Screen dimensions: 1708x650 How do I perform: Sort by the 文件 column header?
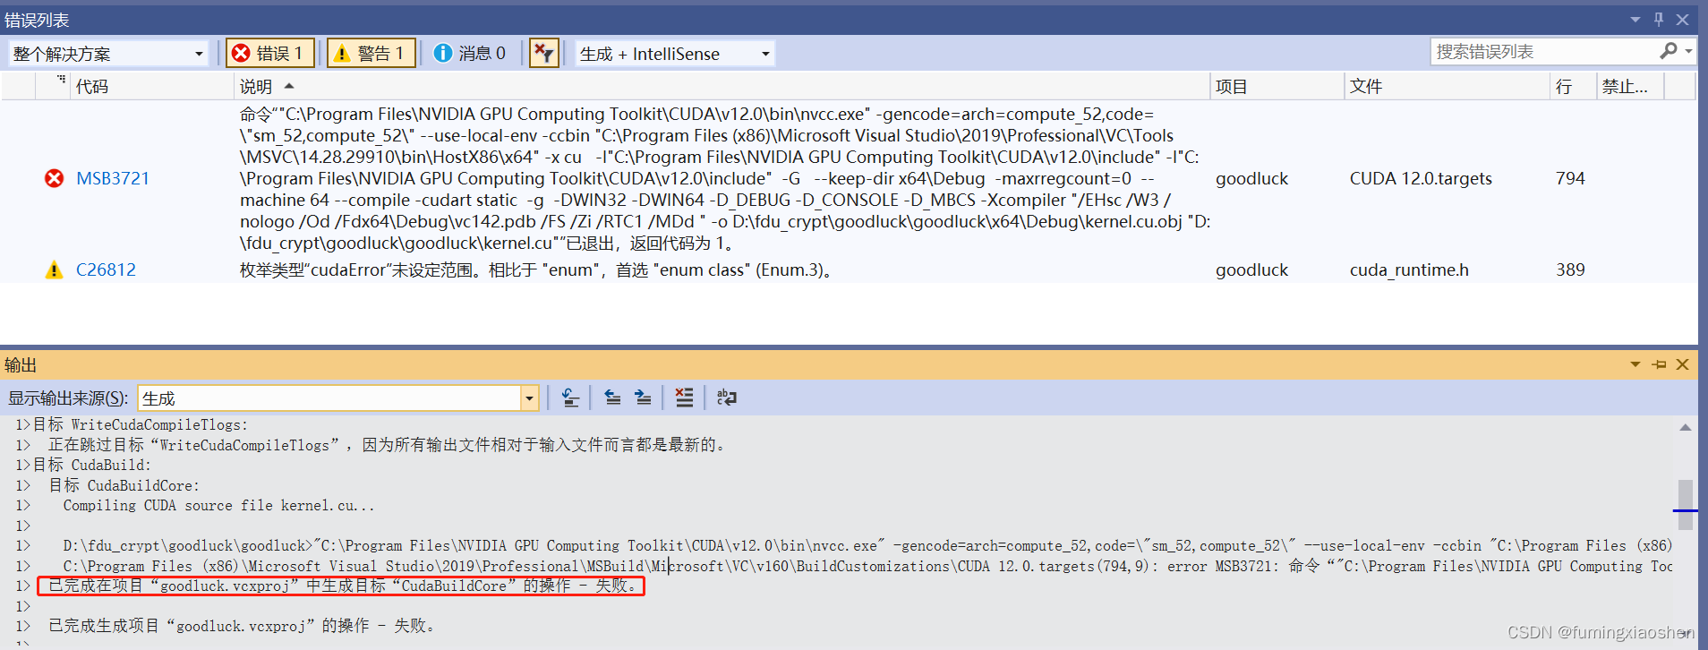click(1447, 86)
